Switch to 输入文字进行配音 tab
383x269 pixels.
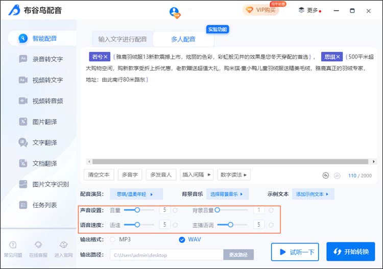click(x=123, y=39)
